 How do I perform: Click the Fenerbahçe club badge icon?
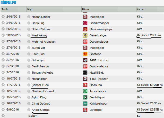tap(85, 35)
